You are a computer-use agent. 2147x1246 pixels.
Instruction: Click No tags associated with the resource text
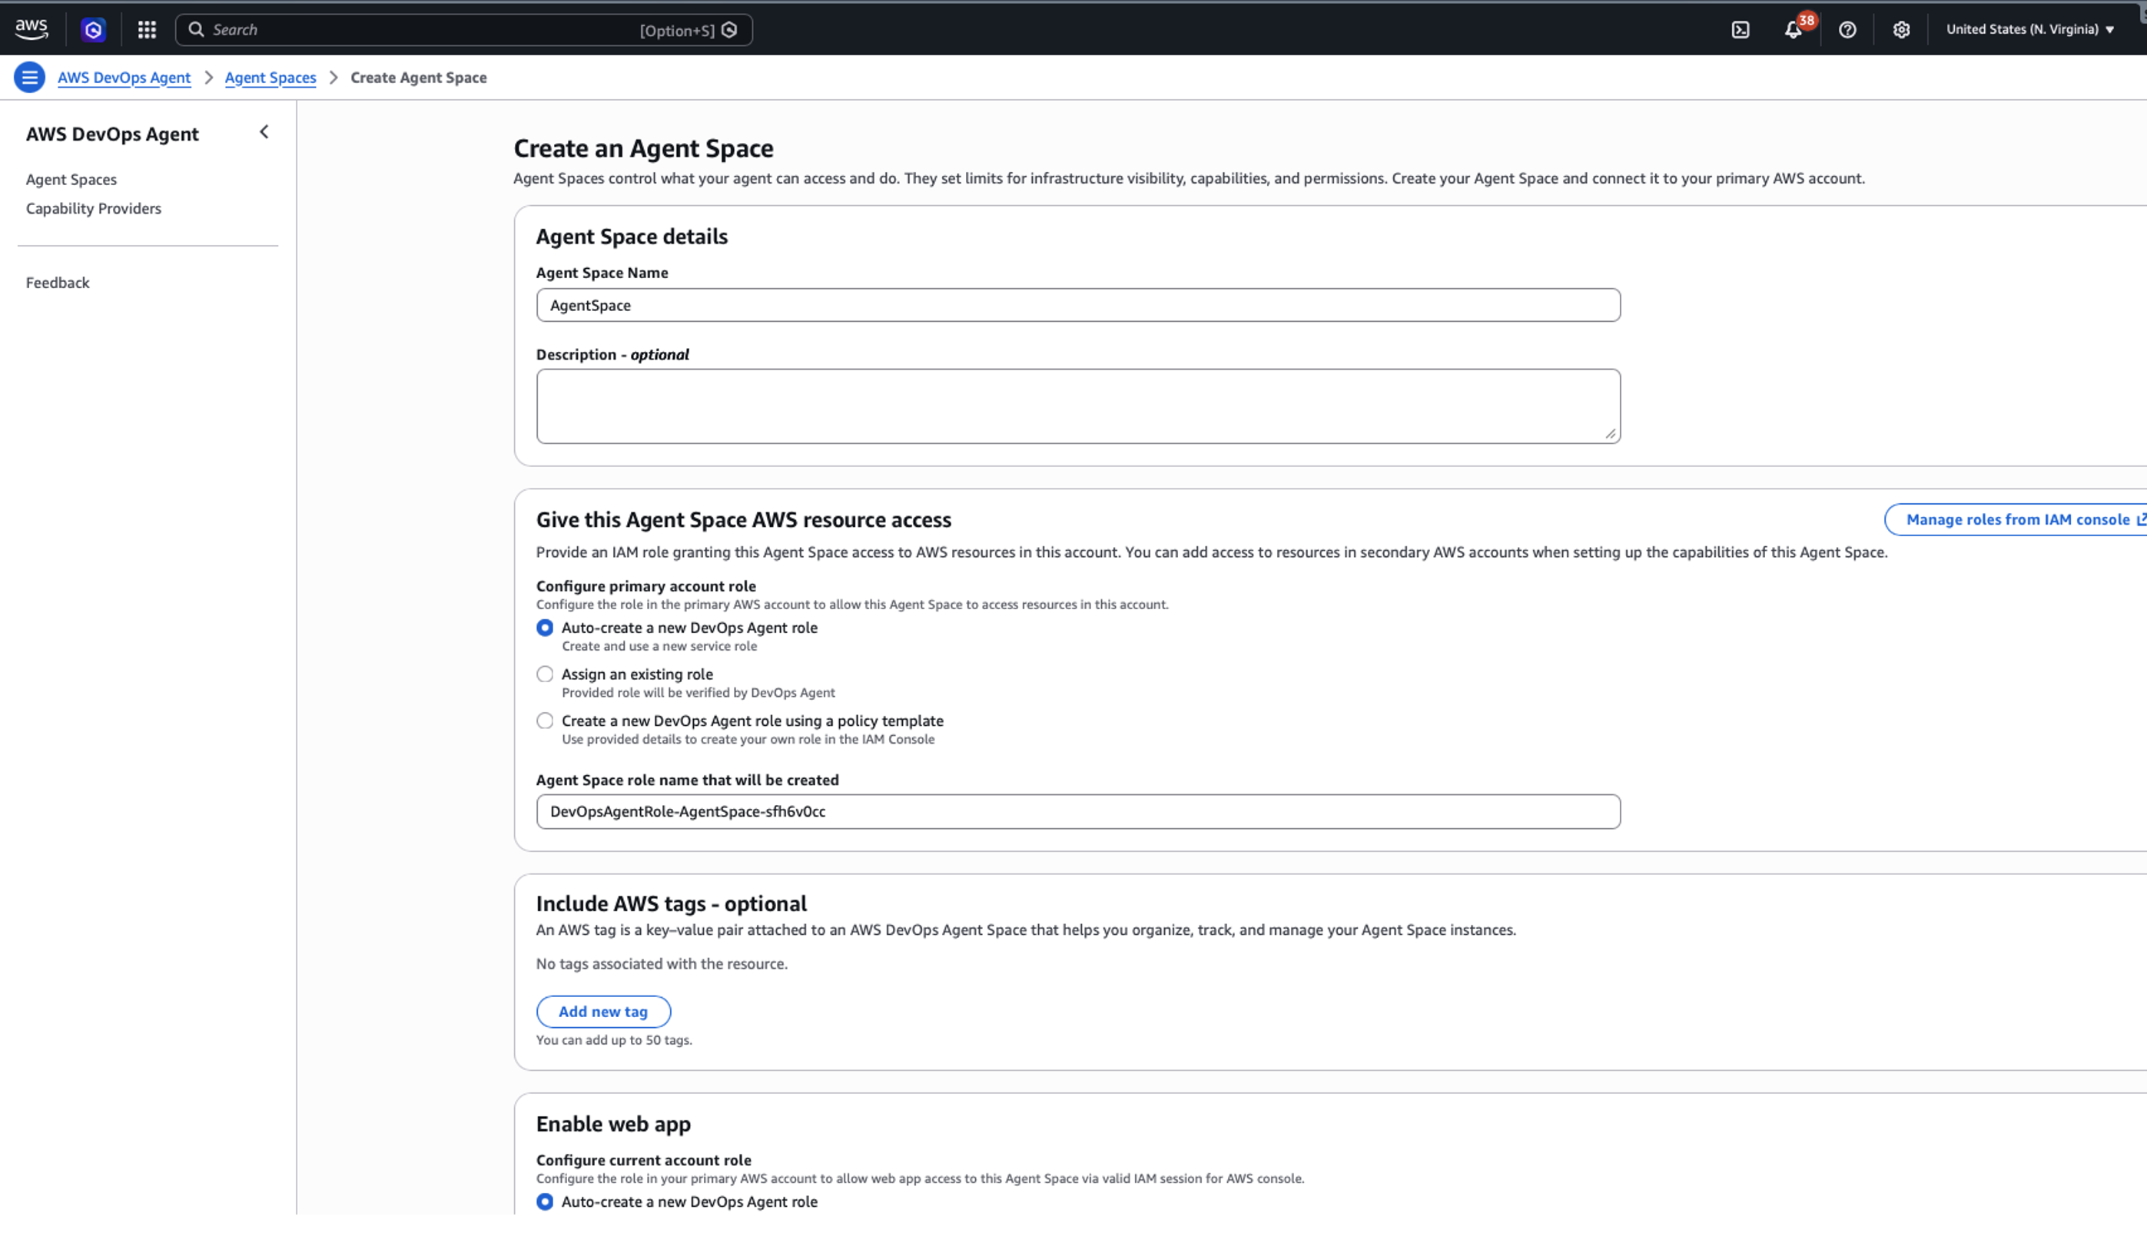(661, 964)
